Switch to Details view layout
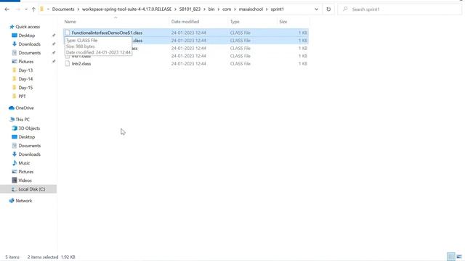465x261 pixels. click(x=450, y=257)
